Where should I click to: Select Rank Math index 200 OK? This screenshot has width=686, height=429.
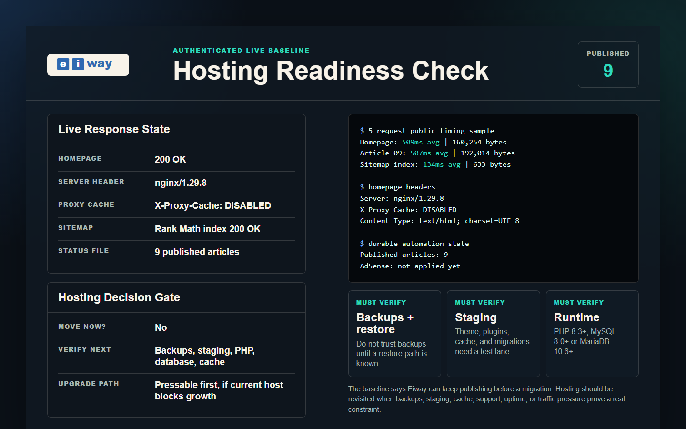[208, 229]
